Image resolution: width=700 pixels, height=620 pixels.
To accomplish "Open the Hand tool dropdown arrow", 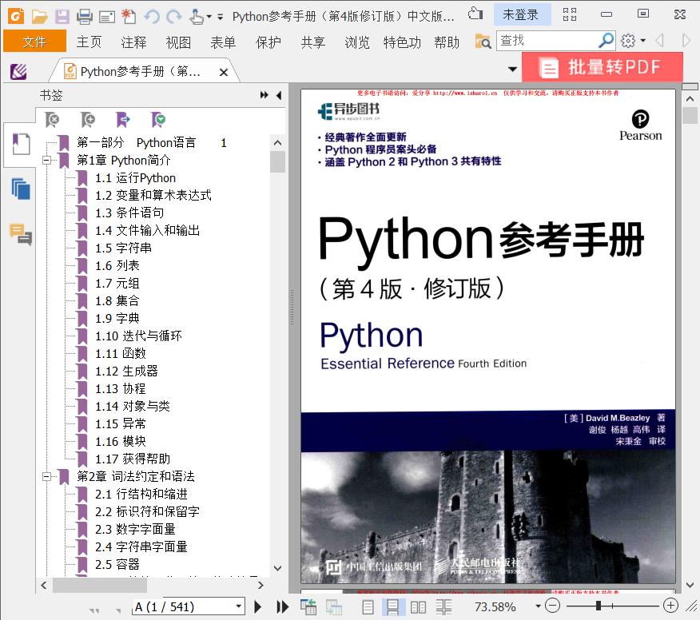I will [x=209, y=17].
